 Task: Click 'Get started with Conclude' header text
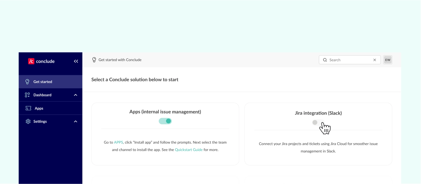coord(120,60)
